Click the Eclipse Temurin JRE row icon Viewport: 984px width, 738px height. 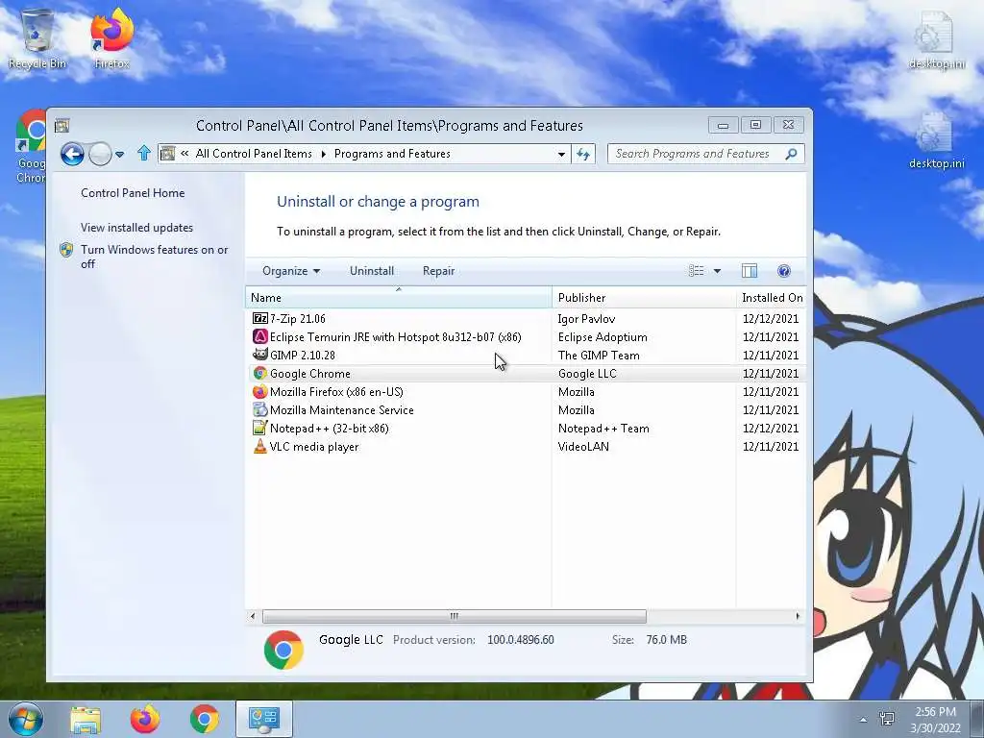click(259, 336)
